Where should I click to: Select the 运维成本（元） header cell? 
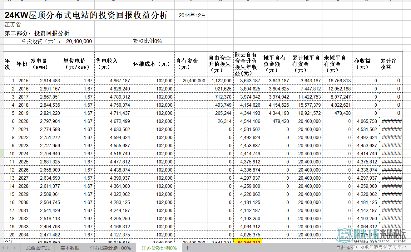[153, 64]
